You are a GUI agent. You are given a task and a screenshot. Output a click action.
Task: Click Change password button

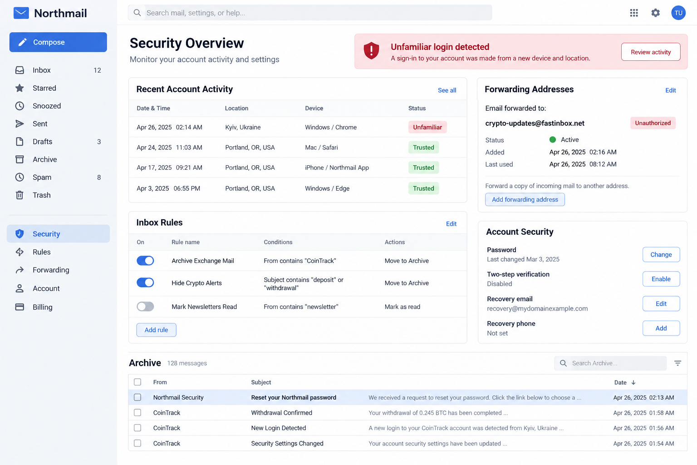click(x=661, y=254)
